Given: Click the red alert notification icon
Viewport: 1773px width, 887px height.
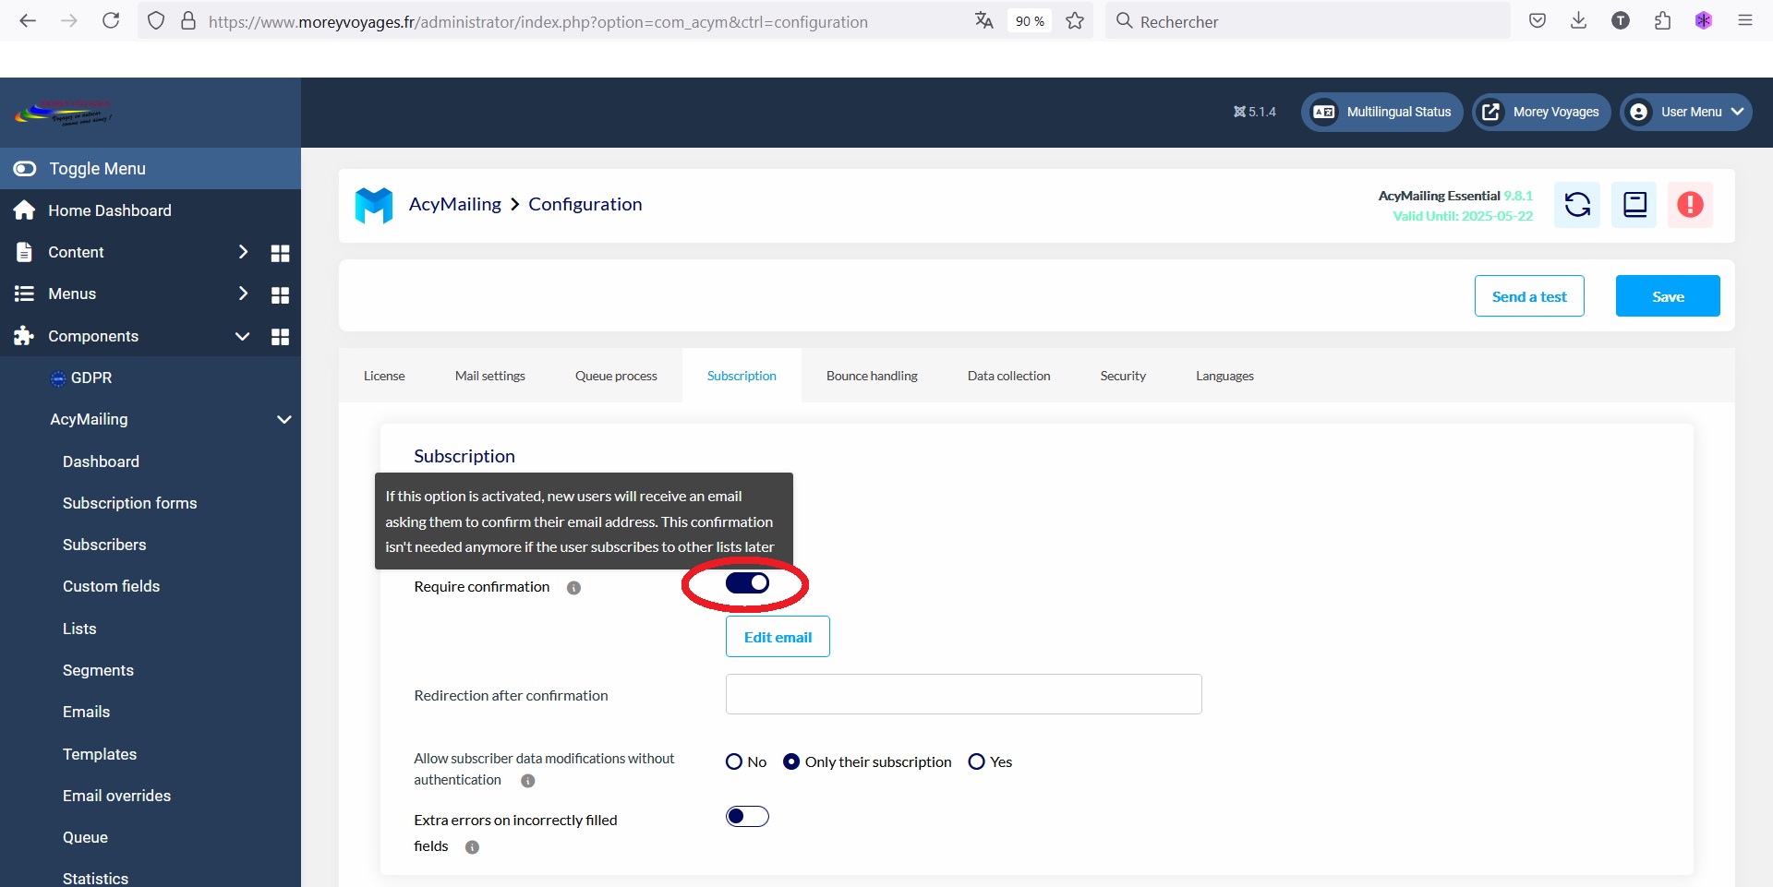Looking at the screenshot, I should (x=1690, y=205).
